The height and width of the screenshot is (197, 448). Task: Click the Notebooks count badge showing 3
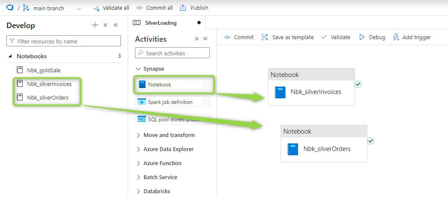(x=120, y=56)
